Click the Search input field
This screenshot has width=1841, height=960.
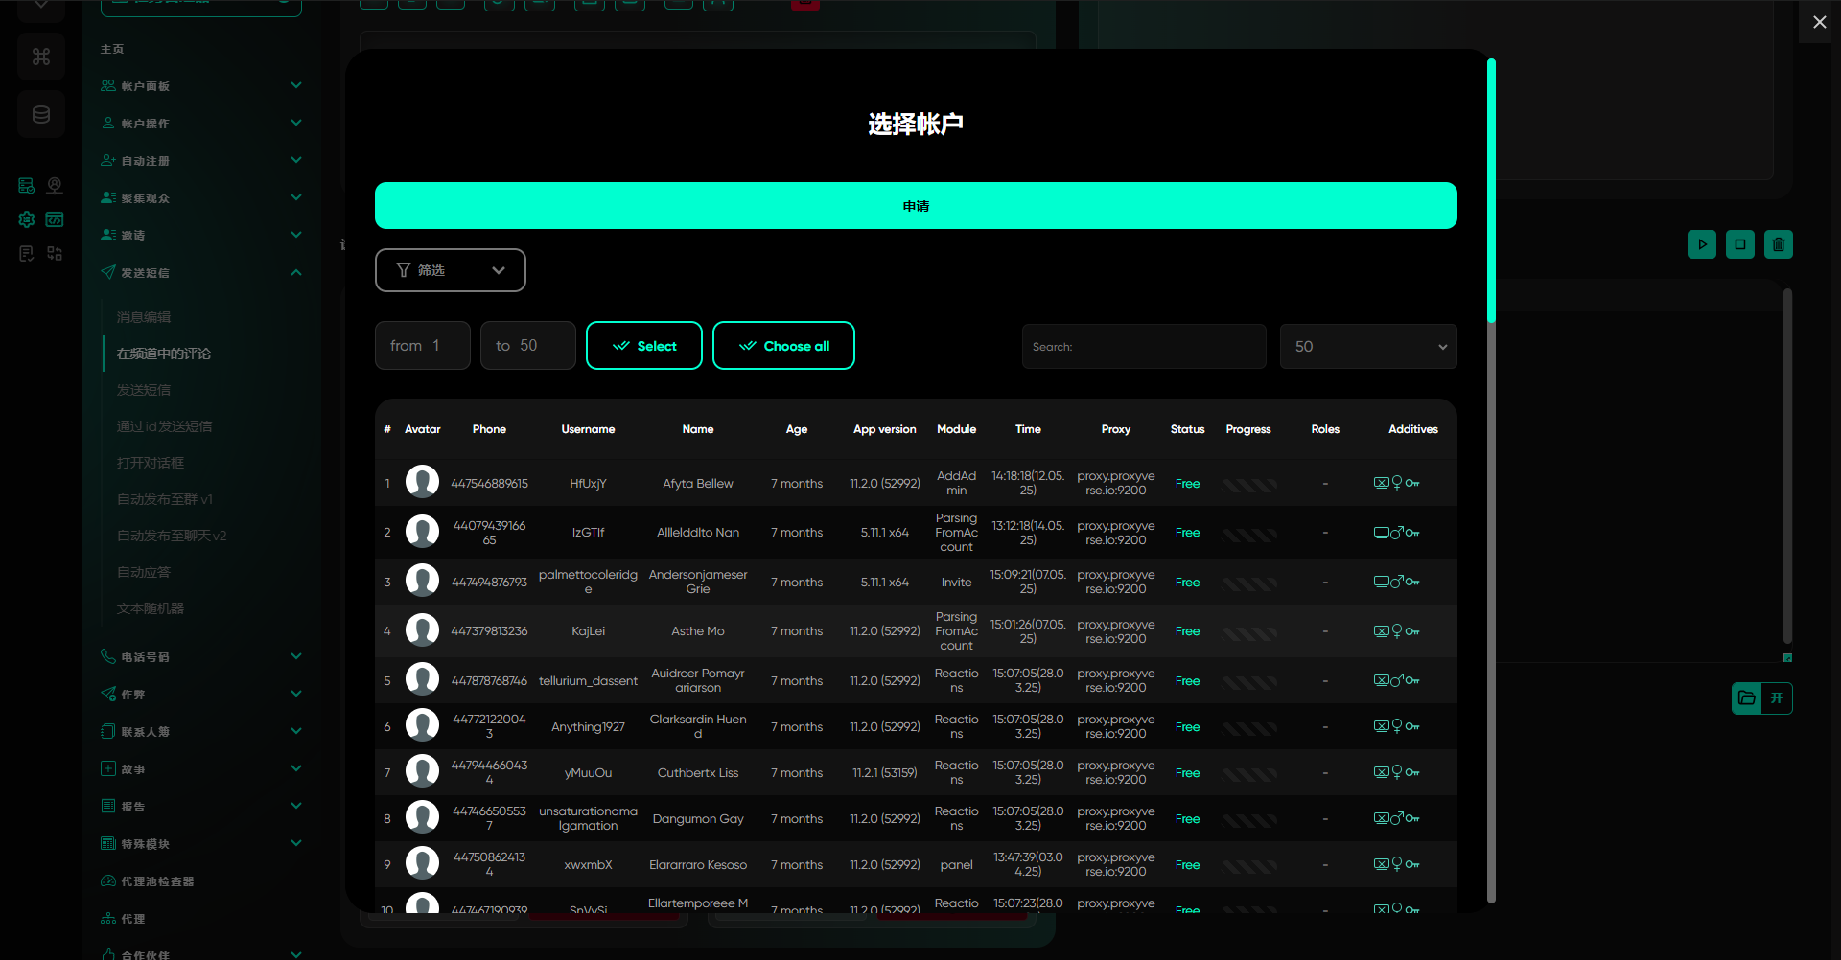[1143, 347]
